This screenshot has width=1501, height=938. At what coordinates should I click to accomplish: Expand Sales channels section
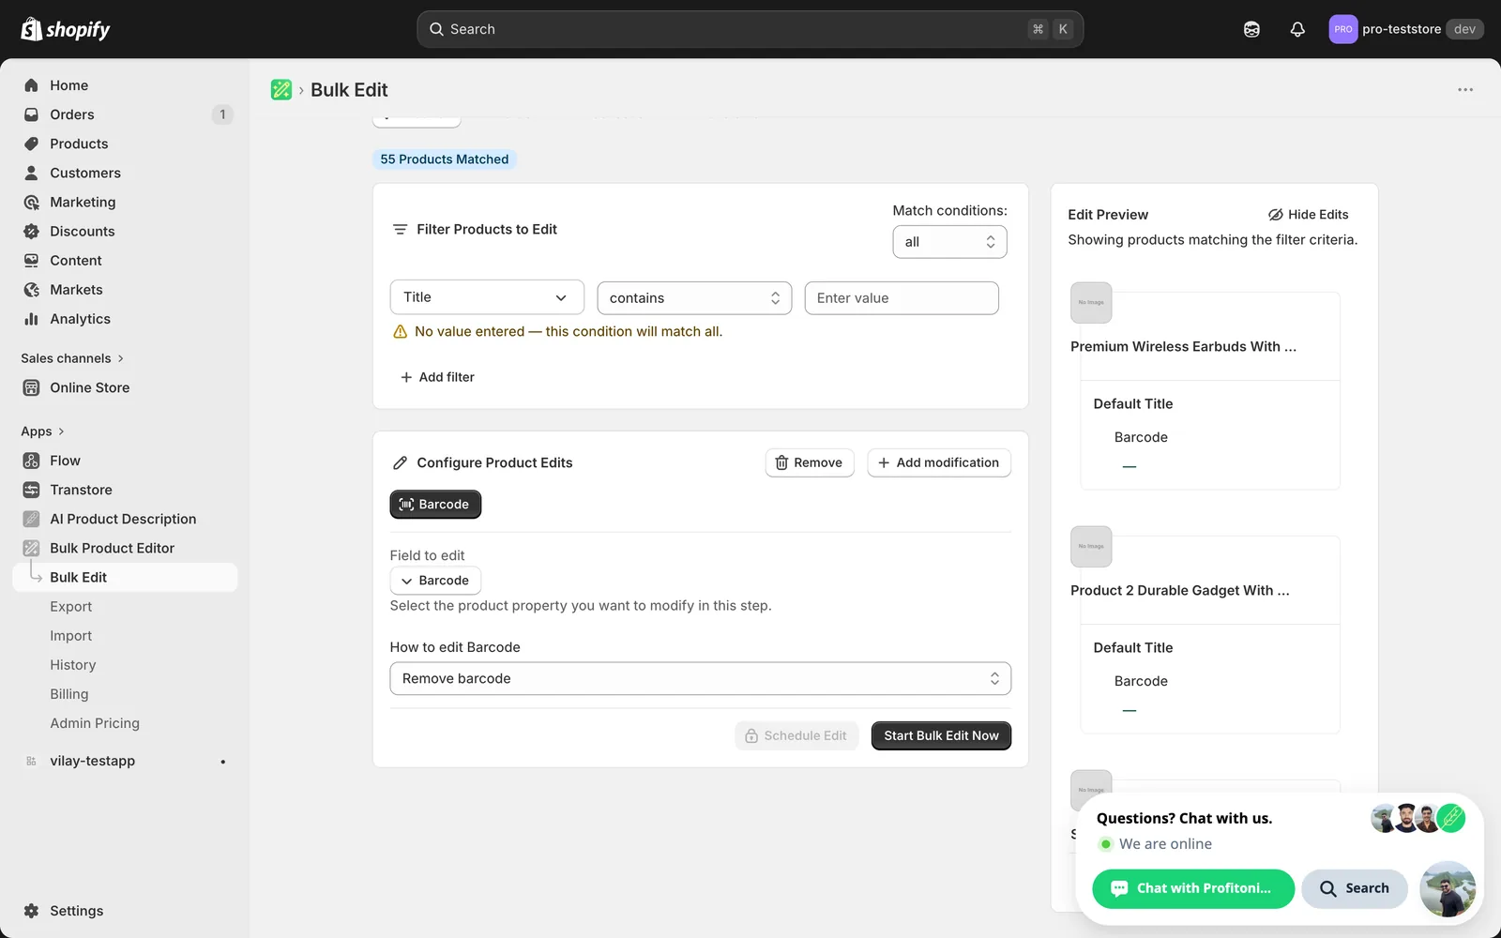pos(72,358)
